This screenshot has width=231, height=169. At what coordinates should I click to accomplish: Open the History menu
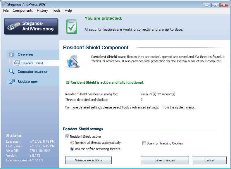click(42, 11)
